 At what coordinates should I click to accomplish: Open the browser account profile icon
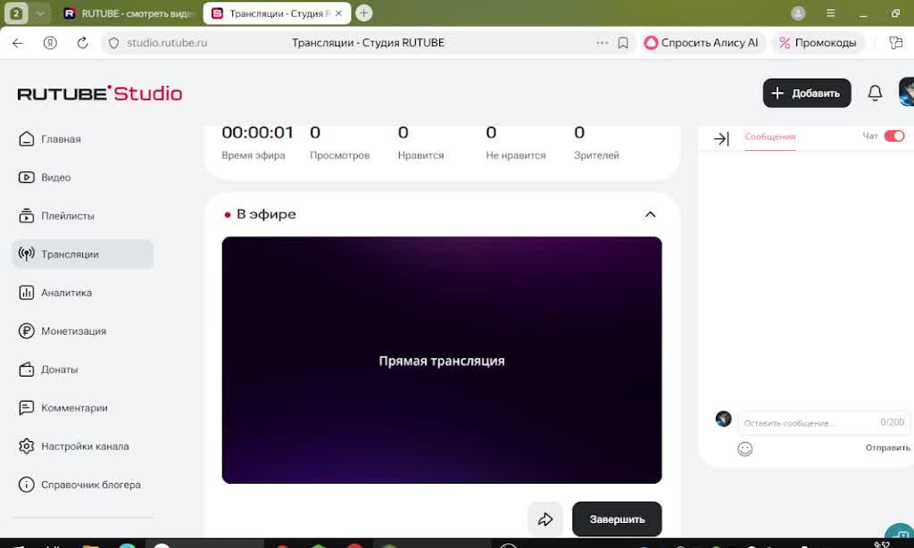coord(798,13)
